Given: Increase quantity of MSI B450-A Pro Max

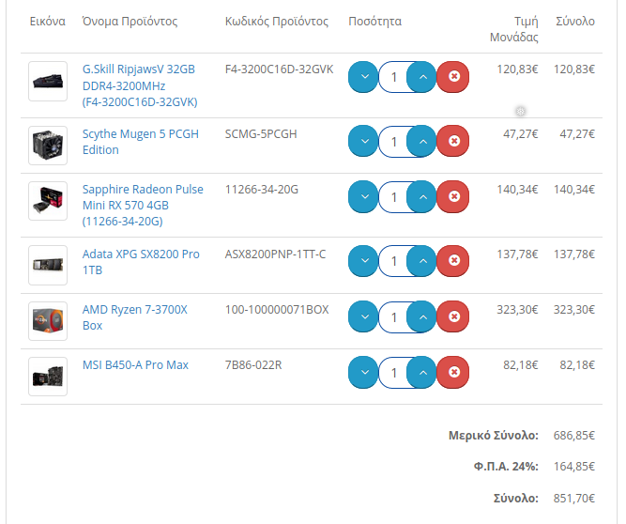Looking at the screenshot, I should point(422,372).
